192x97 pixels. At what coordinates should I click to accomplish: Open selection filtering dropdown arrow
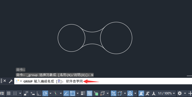[x=125, y=93]
